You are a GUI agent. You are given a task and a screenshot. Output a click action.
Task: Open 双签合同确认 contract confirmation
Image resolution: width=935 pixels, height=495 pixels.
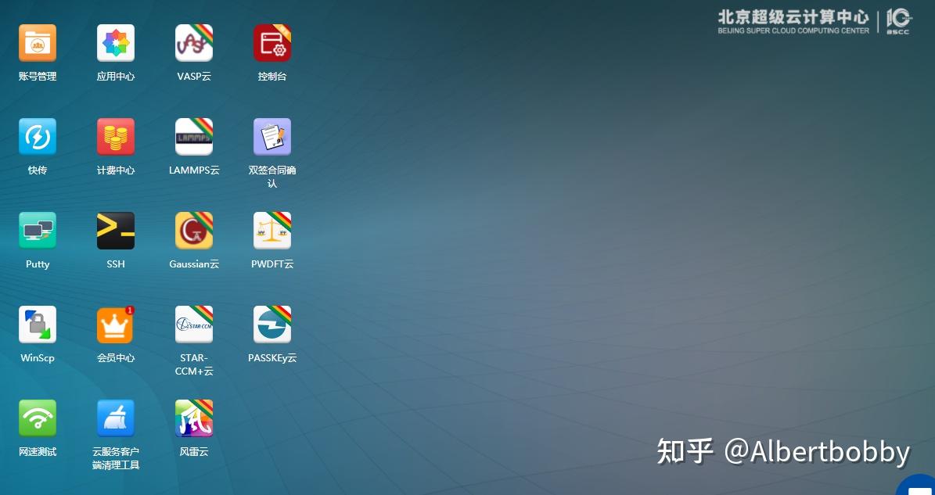(272, 136)
